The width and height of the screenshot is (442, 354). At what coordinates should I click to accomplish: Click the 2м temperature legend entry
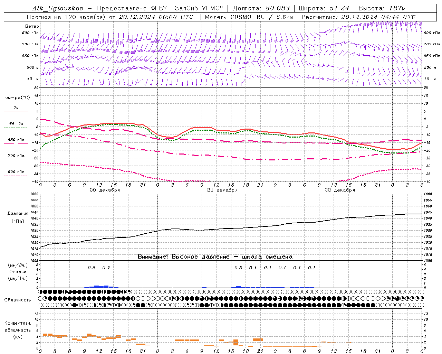click(16, 108)
